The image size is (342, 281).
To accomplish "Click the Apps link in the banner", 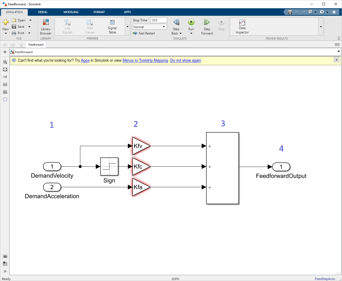I will click(85, 60).
